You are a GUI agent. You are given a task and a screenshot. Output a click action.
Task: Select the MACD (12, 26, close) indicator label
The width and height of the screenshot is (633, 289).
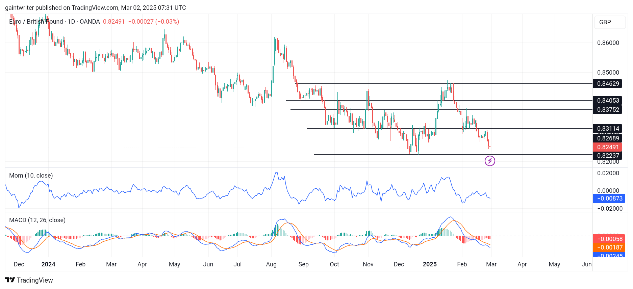pyautogui.click(x=37, y=220)
